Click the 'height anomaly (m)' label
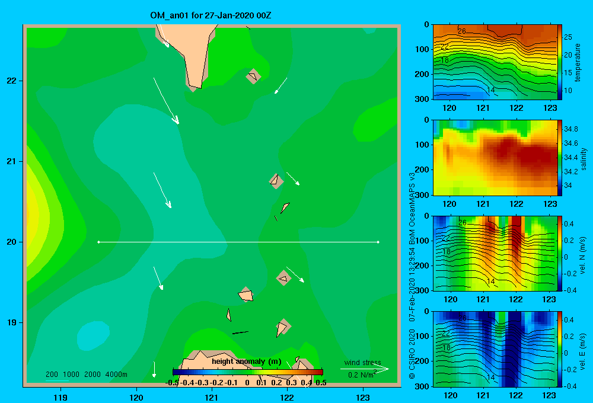 point(247,362)
